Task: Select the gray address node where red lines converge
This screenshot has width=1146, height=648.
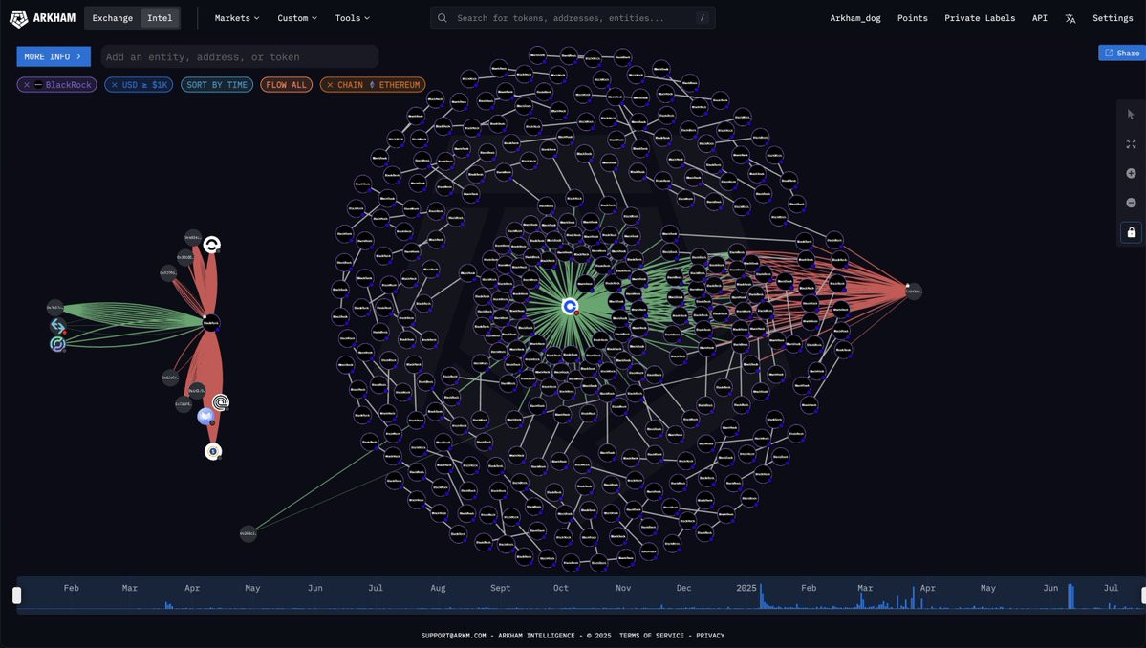Action: (x=914, y=292)
